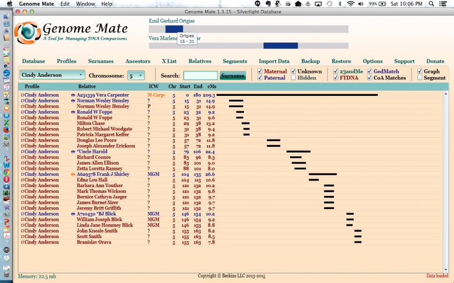Open iTunes from the dock
Viewport: 454px width, 283px height.
click(x=7, y=87)
